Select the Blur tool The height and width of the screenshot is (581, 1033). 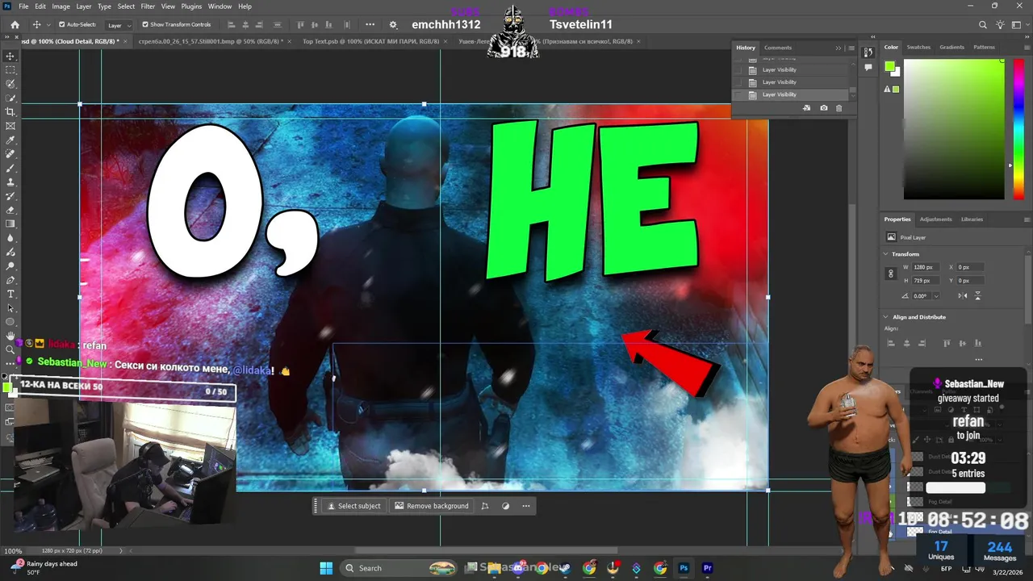tap(10, 238)
